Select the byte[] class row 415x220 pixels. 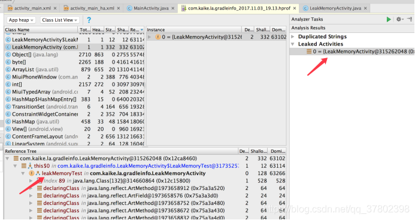75,62
